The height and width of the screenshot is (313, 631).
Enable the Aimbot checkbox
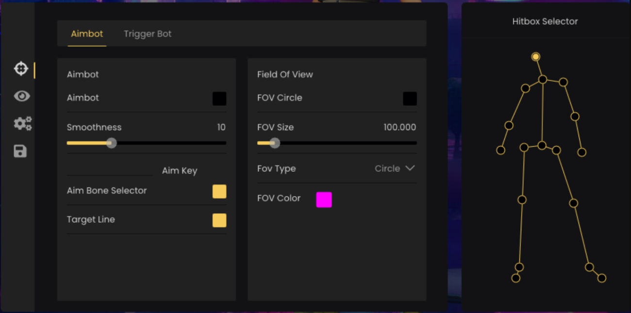point(219,99)
